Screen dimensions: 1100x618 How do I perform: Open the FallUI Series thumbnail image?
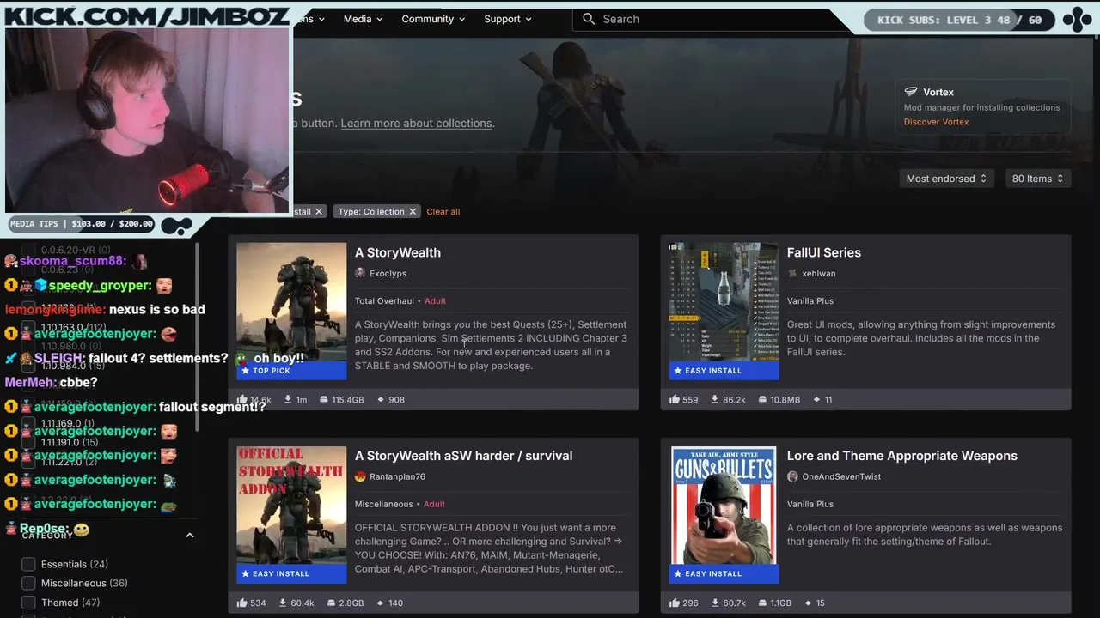[x=724, y=311]
